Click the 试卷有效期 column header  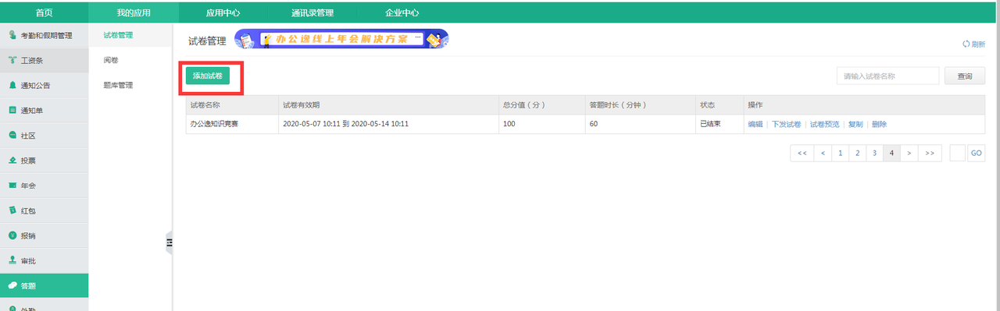point(388,105)
